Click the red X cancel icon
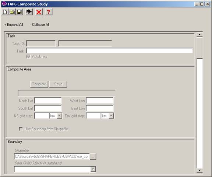 [39, 12]
